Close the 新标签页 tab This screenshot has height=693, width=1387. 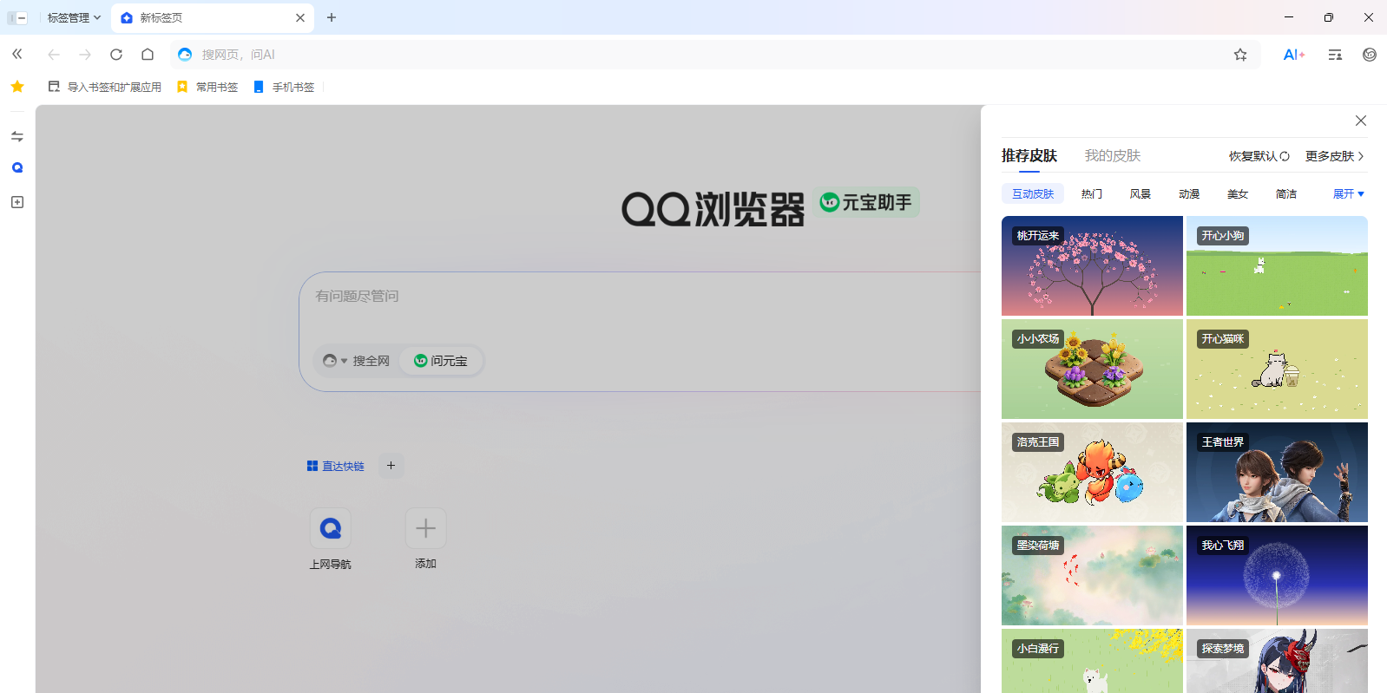coord(300,17)
